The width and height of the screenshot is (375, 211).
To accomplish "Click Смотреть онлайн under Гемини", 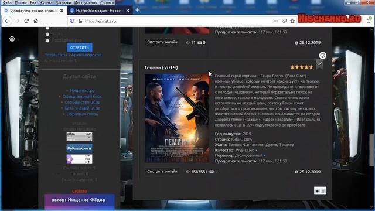I will click(162, 171).
